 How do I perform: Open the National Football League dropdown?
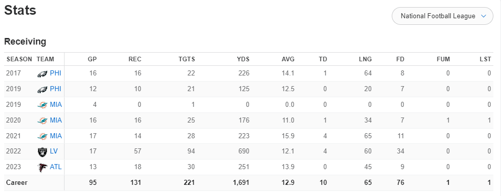(x=443, y=16)
